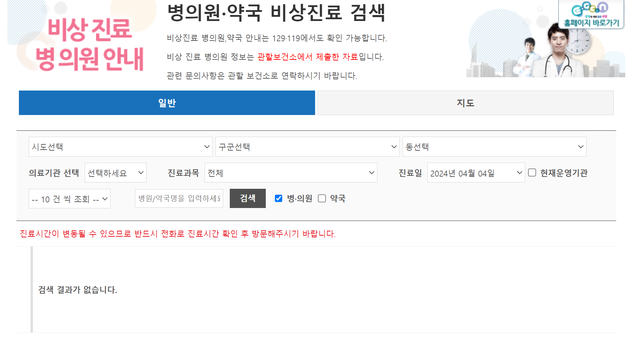Click the 검색 search button
This screenshot has width=633, height=337.
point(248,198)
